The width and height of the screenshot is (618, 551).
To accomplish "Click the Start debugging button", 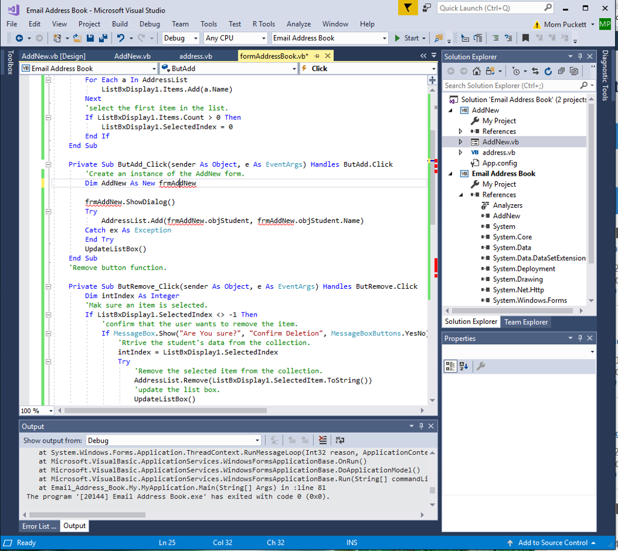I will (407, 38).
